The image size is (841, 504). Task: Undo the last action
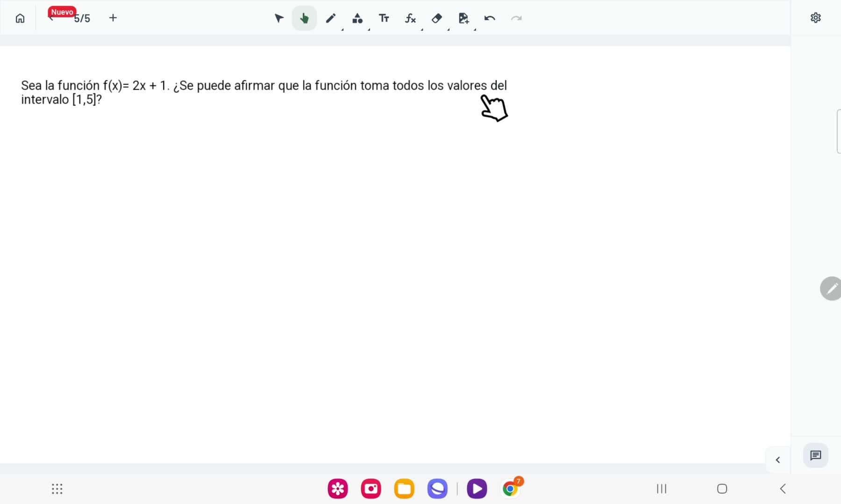490,18
